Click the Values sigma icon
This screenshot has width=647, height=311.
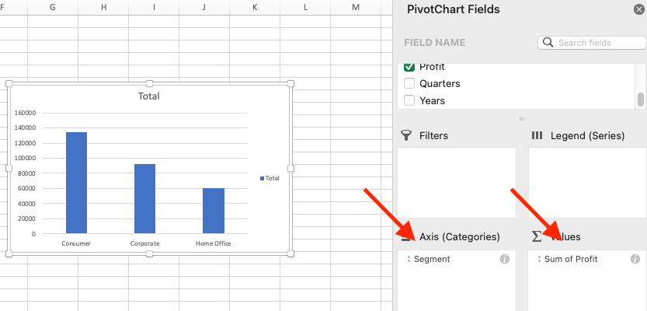(x=537, y=236)
